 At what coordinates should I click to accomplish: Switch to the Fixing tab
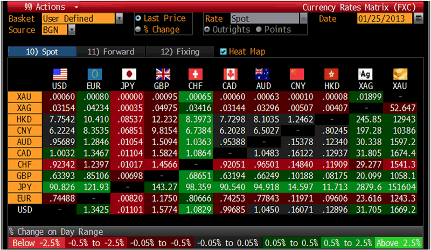[x=180, y=52]
